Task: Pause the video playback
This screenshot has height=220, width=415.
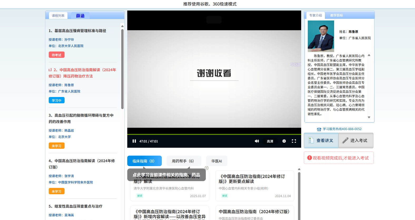Action: 134,141
